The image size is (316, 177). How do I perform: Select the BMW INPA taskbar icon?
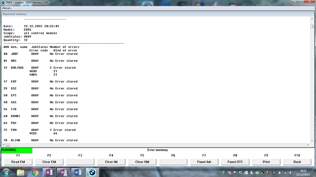(92, 173)
